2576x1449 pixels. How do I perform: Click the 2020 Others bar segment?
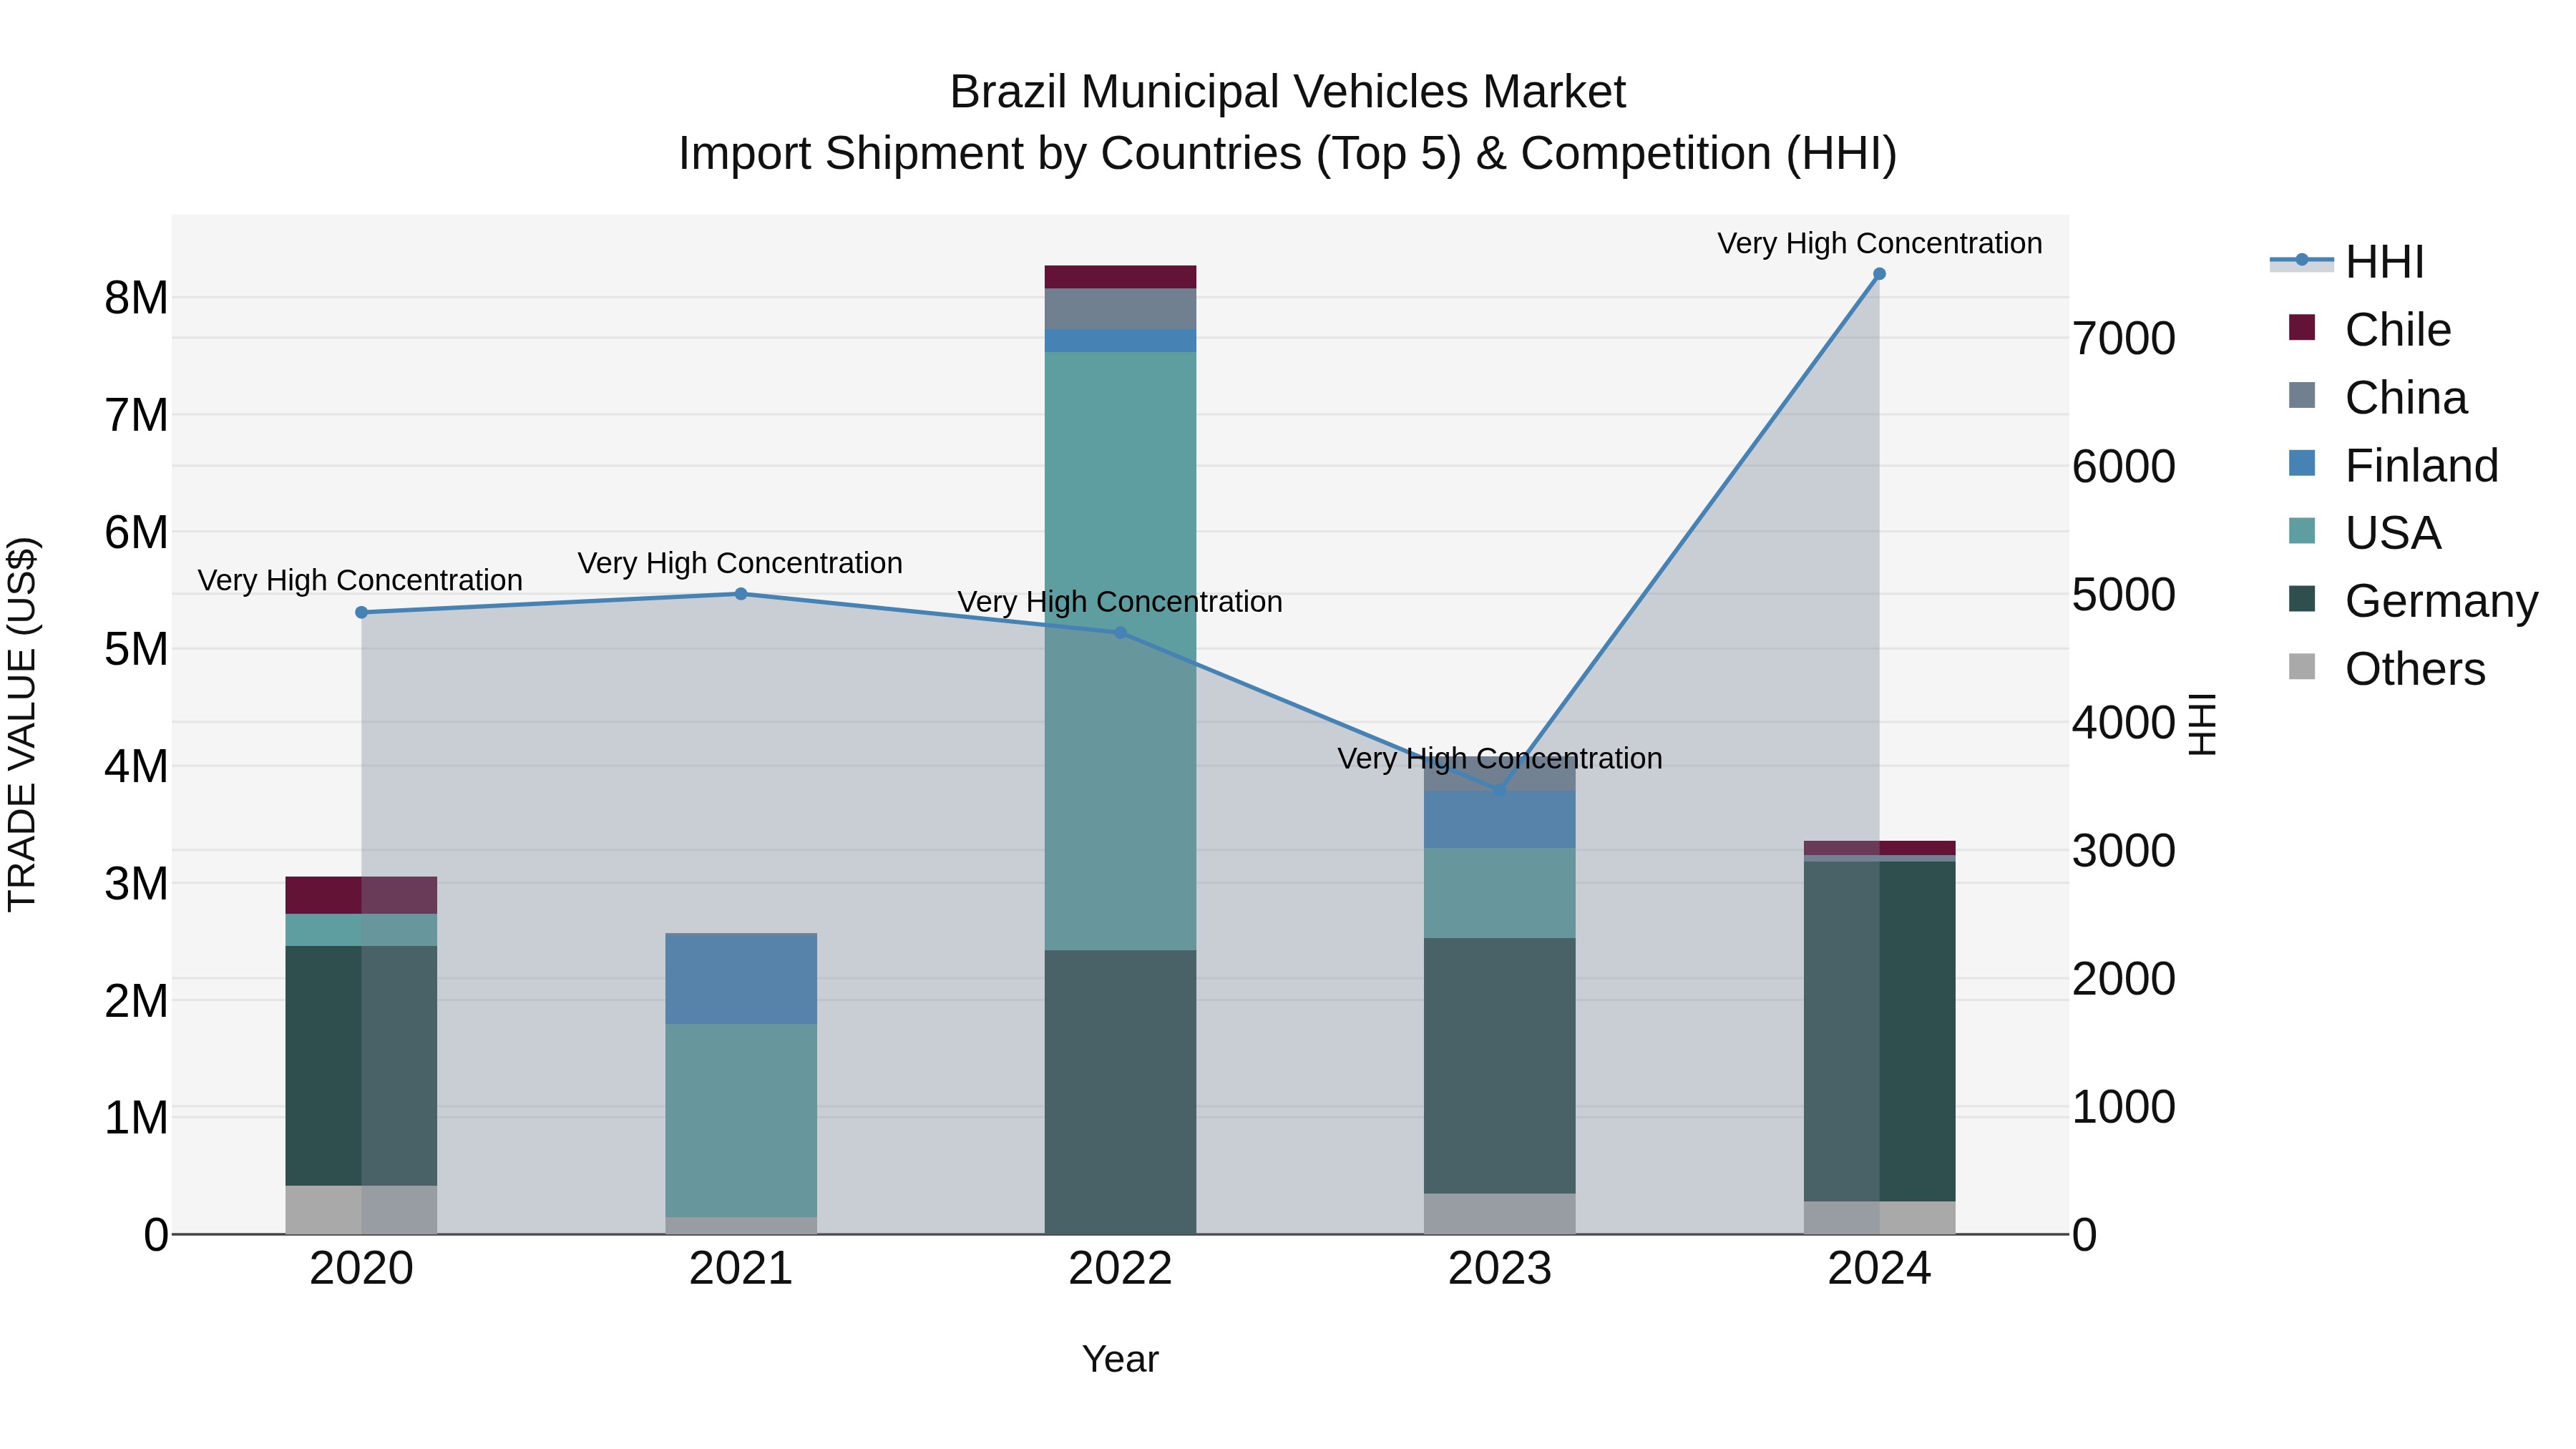(x=362, y=1210)
